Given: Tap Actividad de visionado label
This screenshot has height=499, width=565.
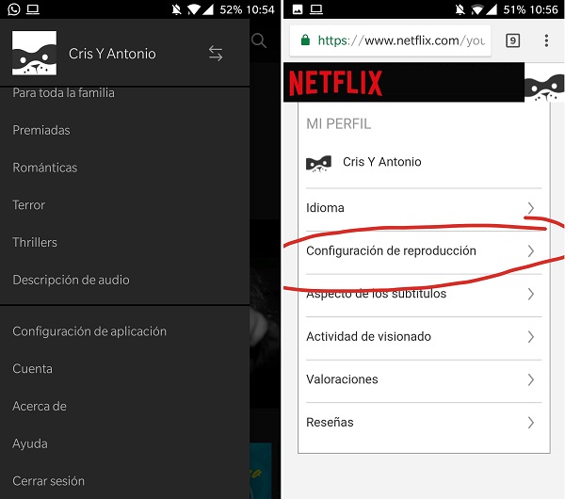Looking at the screenshot, I should [x=368, y=336].
